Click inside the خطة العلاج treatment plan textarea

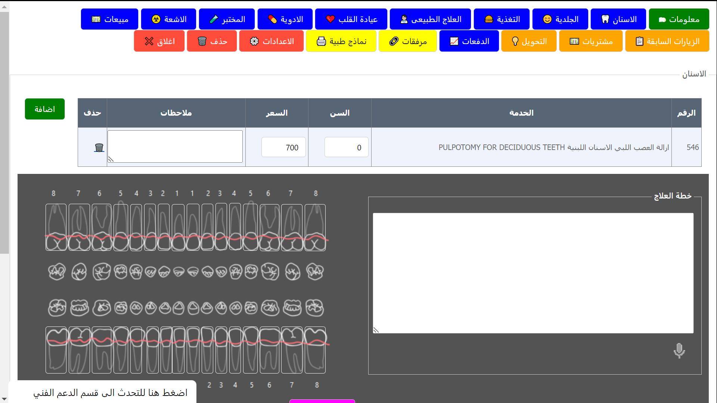[x=533, y=273]
